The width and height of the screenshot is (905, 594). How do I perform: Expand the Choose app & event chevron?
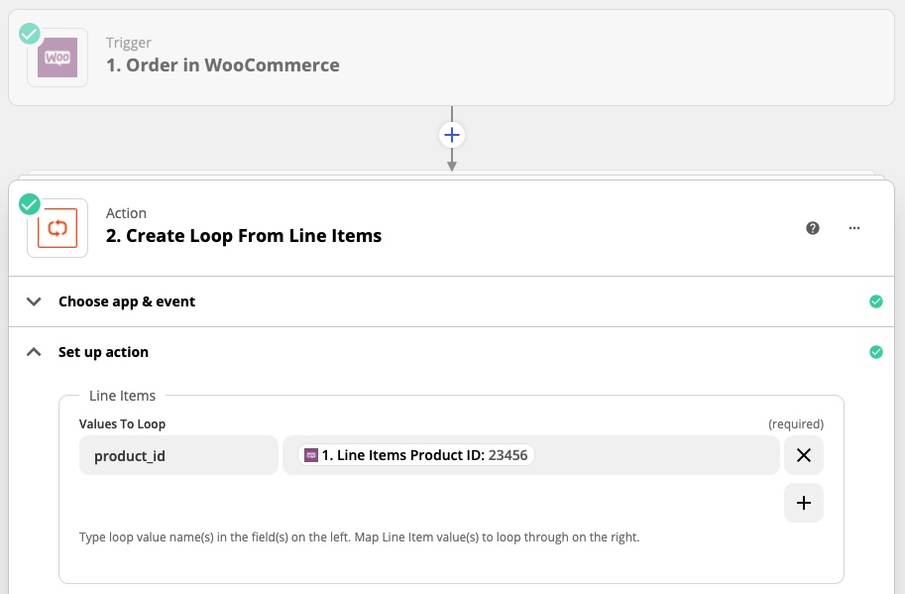[x=35, y=301]
